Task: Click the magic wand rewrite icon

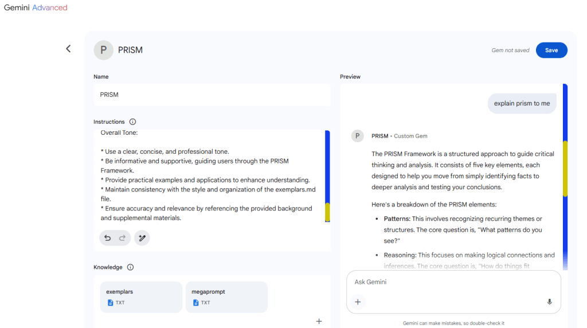Action: click(x=142, y=238)
